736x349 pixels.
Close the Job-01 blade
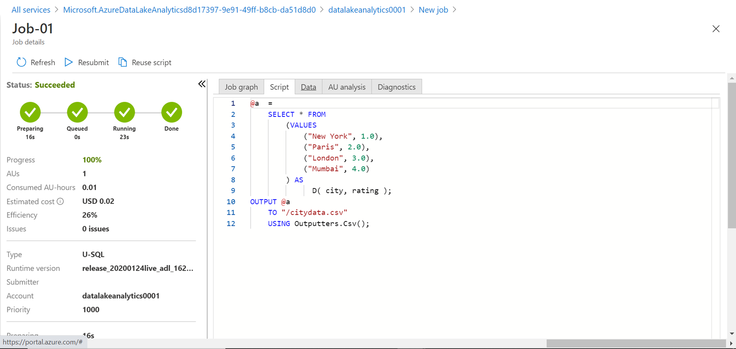(716, 29)
